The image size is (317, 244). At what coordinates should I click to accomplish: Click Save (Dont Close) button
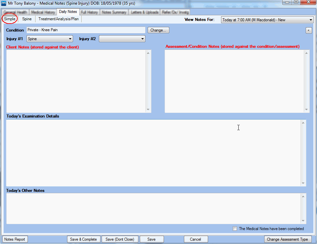point(119,239)
